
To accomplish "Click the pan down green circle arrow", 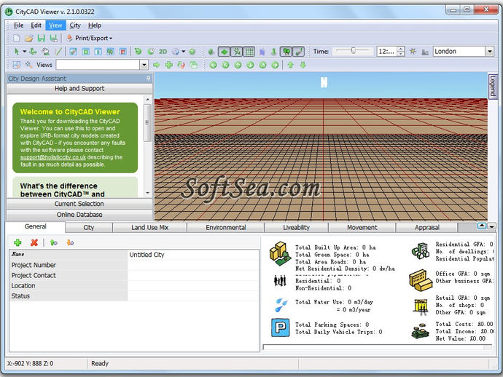I will [x=250, y=65].
